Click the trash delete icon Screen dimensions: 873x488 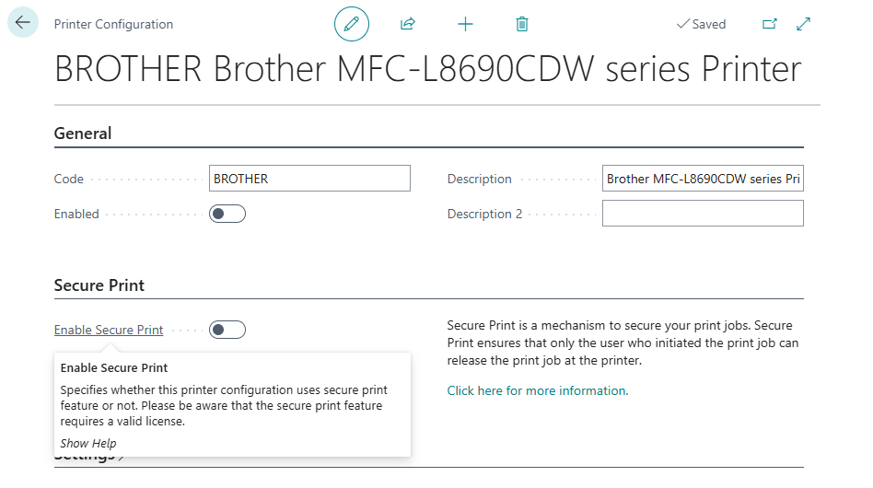(x=522, y=24)
